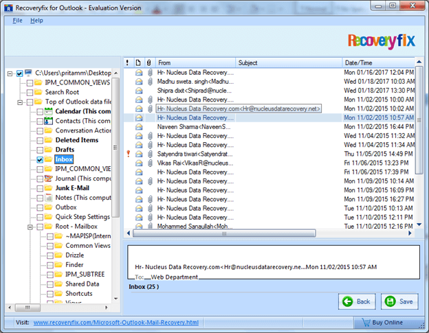Click the Journal folder icon
Image resolution: width=429 pixels, height=333 pixels.
pyautogui.click(x=48, y=179)
